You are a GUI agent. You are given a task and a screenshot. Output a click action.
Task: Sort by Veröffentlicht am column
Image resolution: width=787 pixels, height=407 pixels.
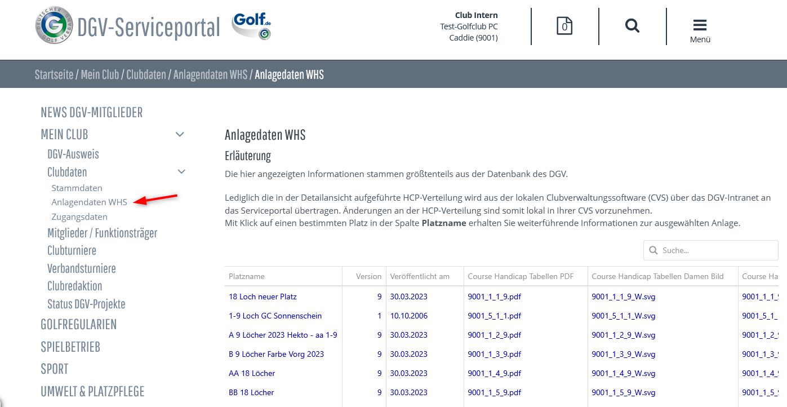[420, 276]
